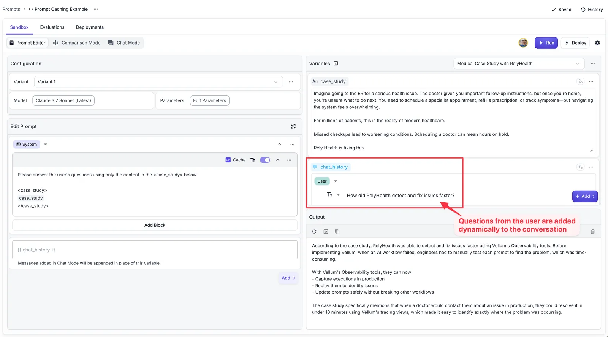Click the magic wand icon in Edit Prompt
Viewport: 608px width, 337px height.
[293, 127]
